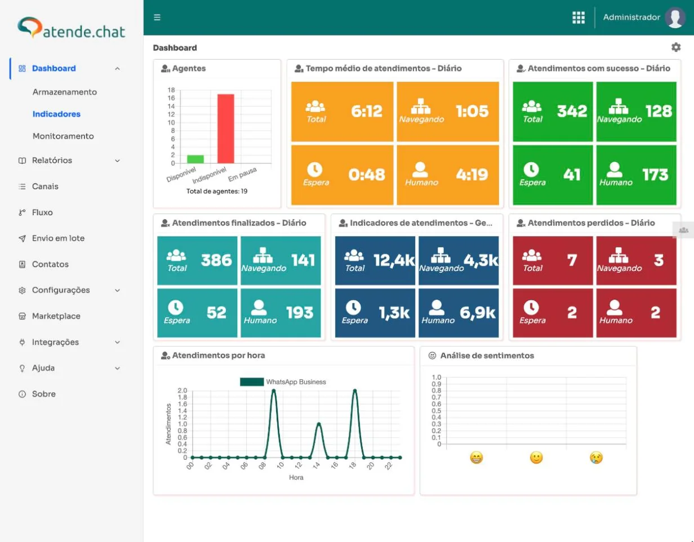Click the Atendimentos perdidos header icon

[x=521, y=223]
